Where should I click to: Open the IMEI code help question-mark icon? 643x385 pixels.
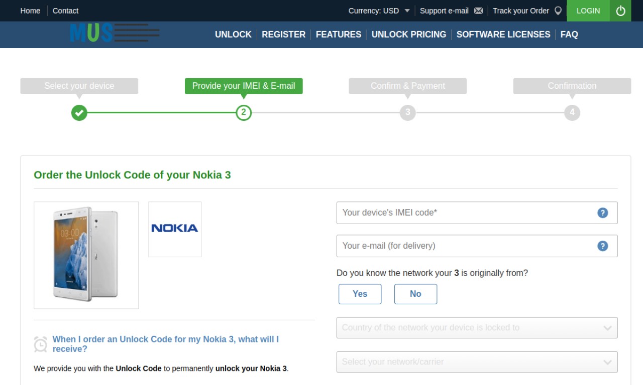pos(602,213)
